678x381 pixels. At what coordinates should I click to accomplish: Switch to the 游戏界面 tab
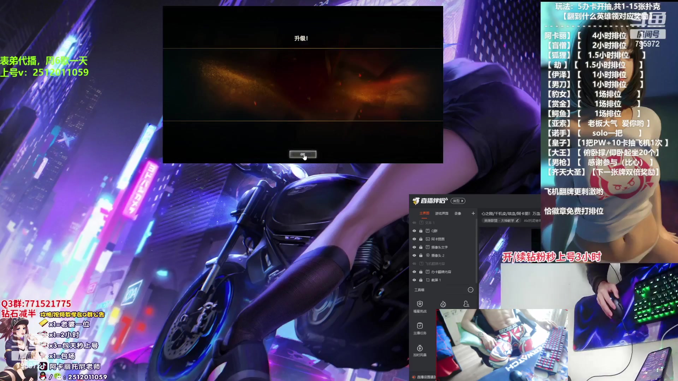tap(441, 213)
